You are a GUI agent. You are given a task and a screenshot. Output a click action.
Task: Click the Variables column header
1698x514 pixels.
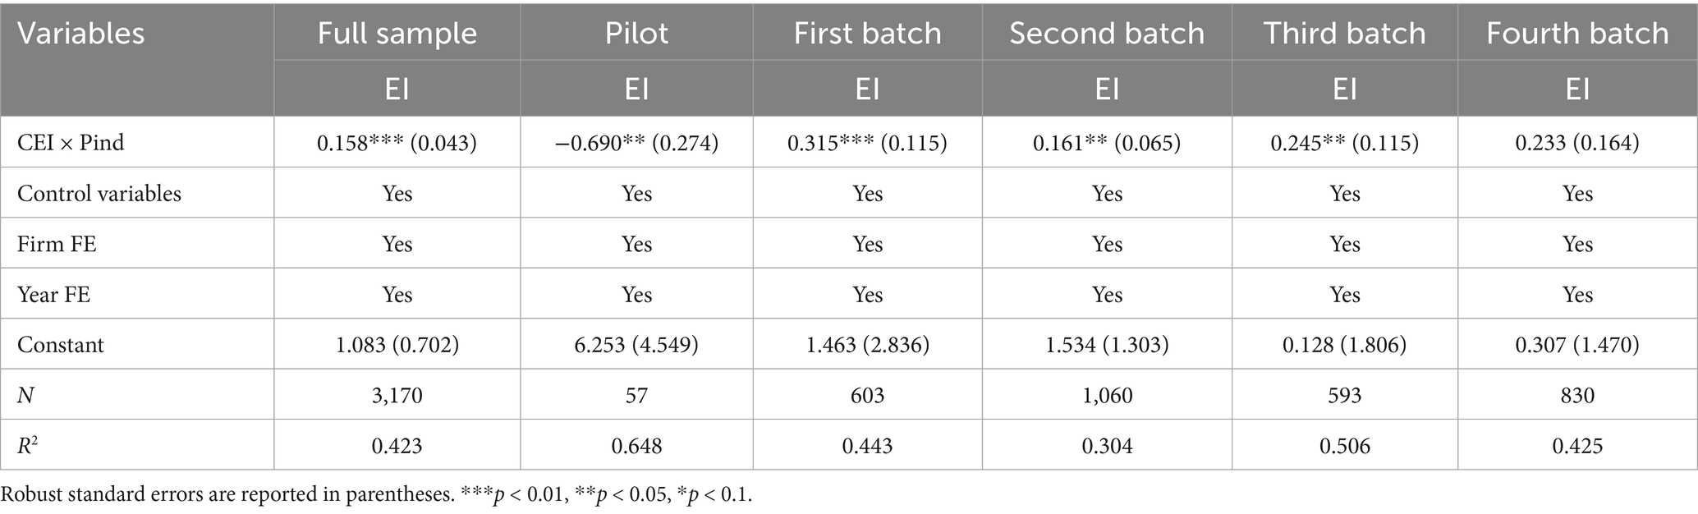point(81,34)
